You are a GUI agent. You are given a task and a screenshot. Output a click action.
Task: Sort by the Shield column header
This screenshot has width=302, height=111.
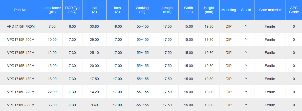[246, 10]
